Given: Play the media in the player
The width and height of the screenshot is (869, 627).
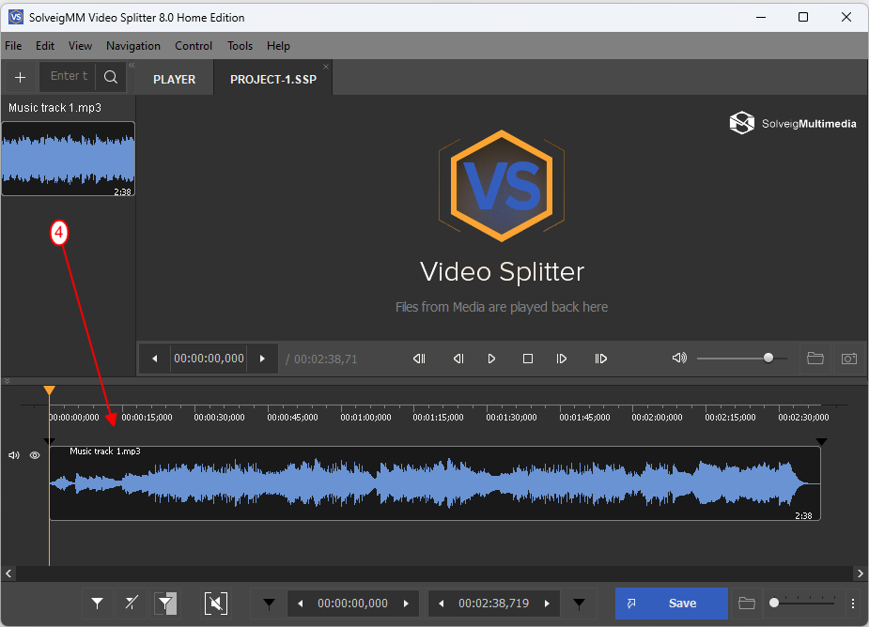Looking at the screenshot, I should pos(491,359).
